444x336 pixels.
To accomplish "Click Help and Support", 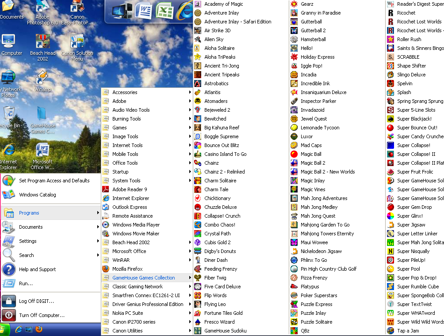I will (51, 269).
